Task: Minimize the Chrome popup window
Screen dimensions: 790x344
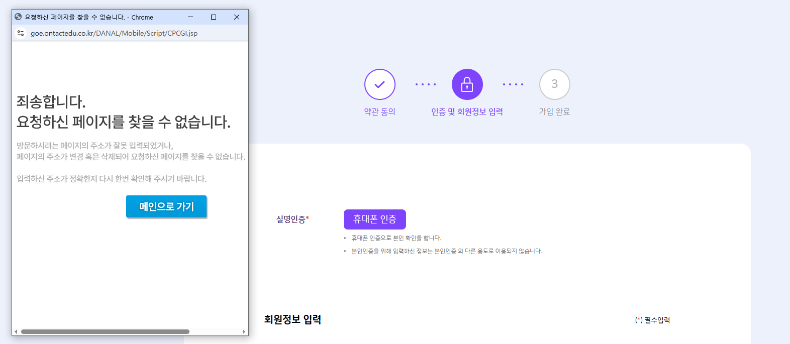Action: tap(190, 17)
